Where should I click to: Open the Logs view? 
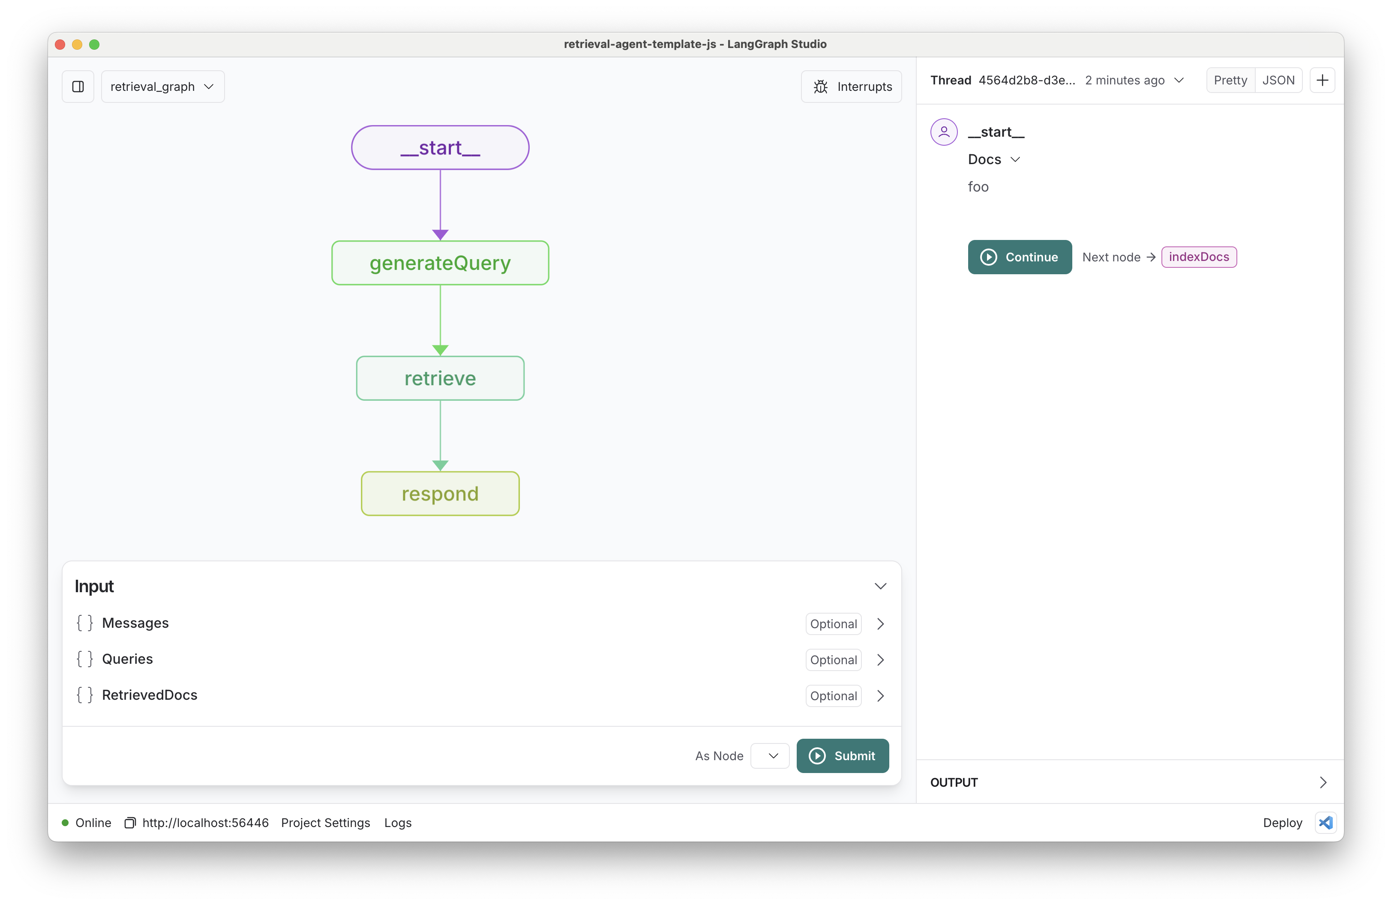[x=398, y=823]
